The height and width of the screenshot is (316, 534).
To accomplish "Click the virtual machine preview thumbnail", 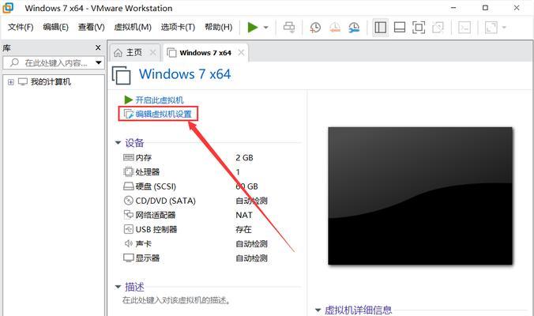I will [x=420, y=196].
